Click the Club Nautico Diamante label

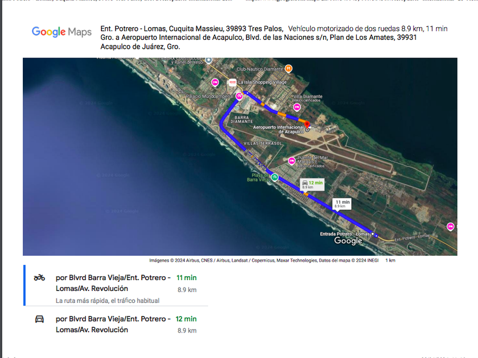click(x=259, y=69)
